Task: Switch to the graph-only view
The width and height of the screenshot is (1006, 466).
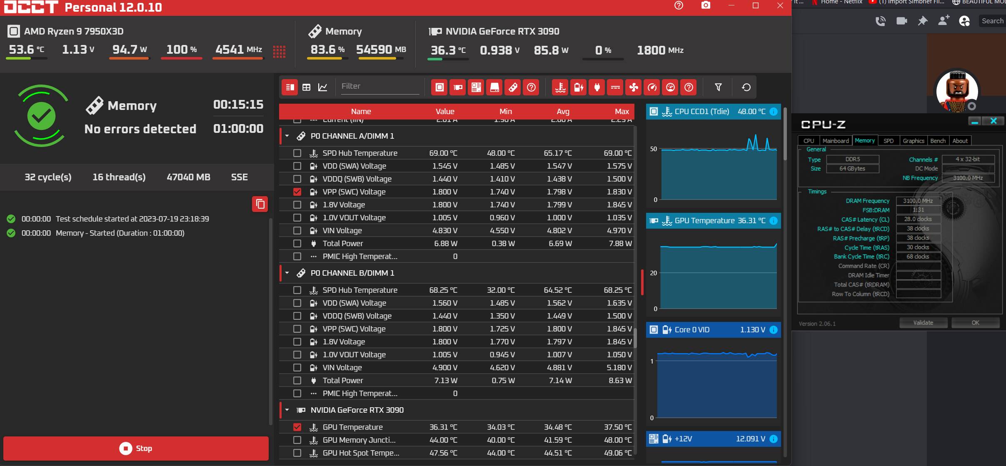Action: coord(323,87)
